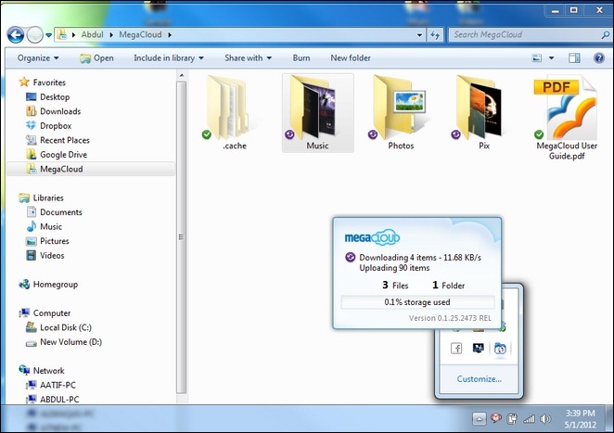Click the refresh button beside address bar

[435, 35]
